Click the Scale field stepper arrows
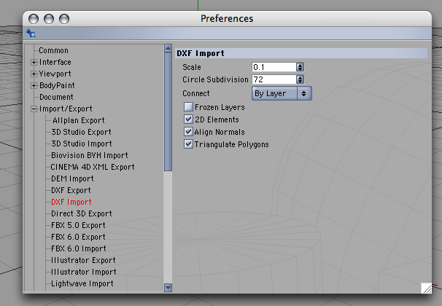Image resolution: width=442 pixels, height=306 pixels. tap(301, 67)
